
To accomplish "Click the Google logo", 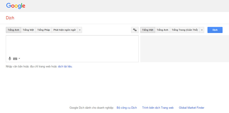I will [16, 6].
